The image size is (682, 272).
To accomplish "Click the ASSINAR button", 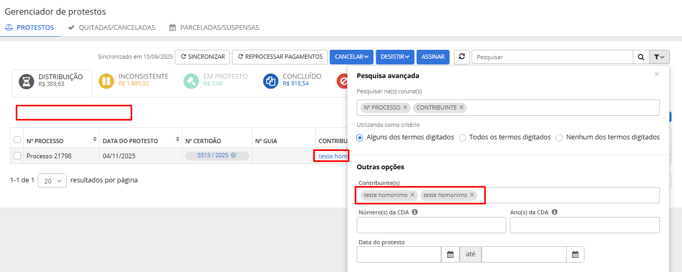I will coord(433,57).
